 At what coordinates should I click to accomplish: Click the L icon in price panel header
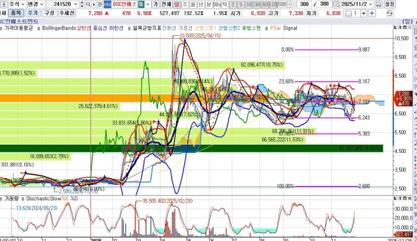point(396,27)
